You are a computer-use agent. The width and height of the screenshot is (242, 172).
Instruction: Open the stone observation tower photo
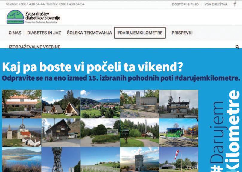(x=139, y=159)
